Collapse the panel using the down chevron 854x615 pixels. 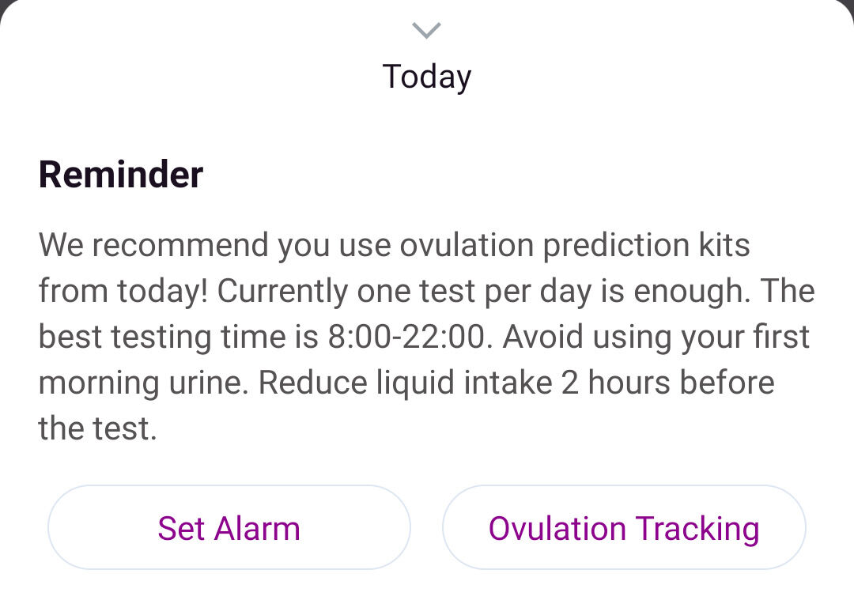point(426,31)
